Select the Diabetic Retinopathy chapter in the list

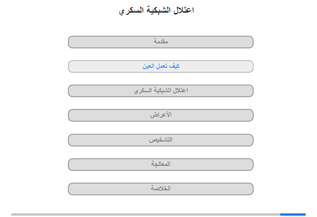coord(161,91)
